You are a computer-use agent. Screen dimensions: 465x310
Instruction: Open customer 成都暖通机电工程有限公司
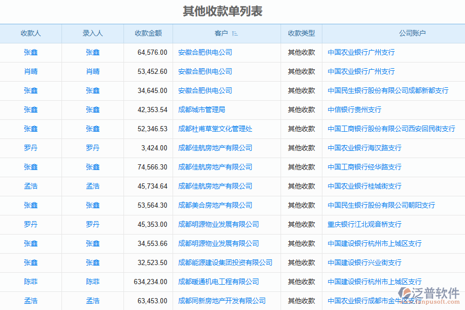[219, 282]
